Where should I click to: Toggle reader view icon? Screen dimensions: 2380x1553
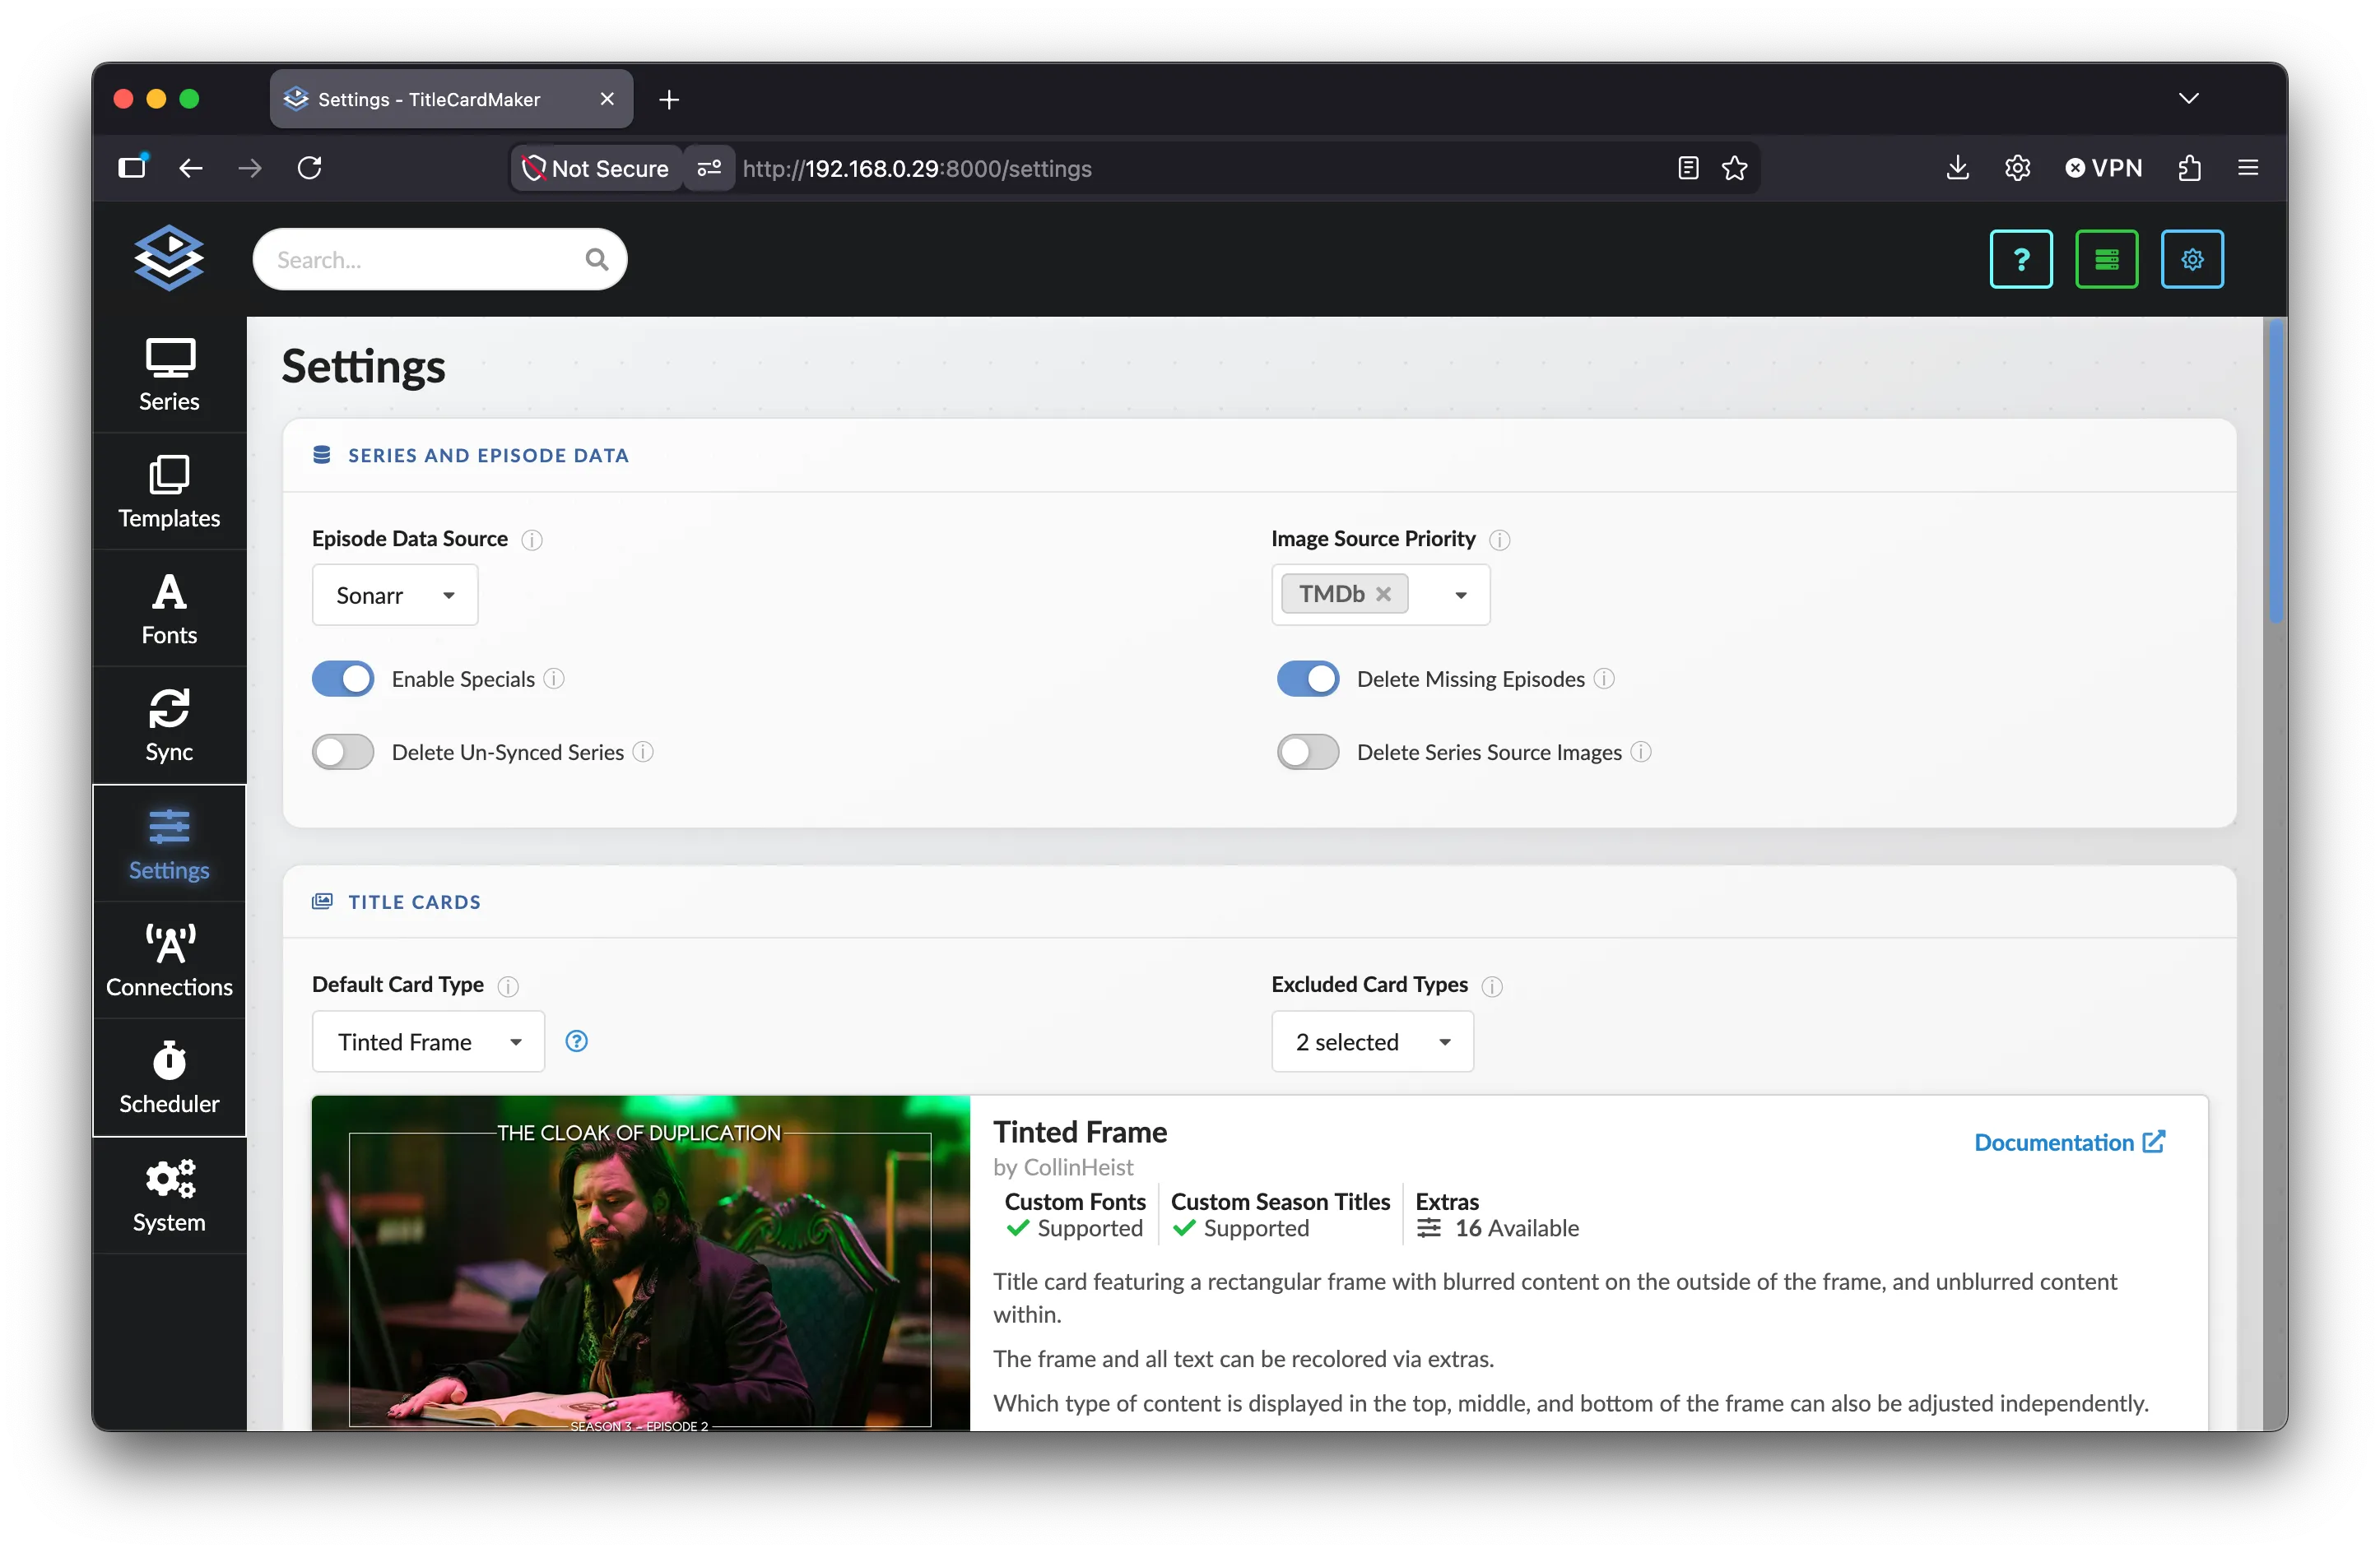(x=1688, y=168)
